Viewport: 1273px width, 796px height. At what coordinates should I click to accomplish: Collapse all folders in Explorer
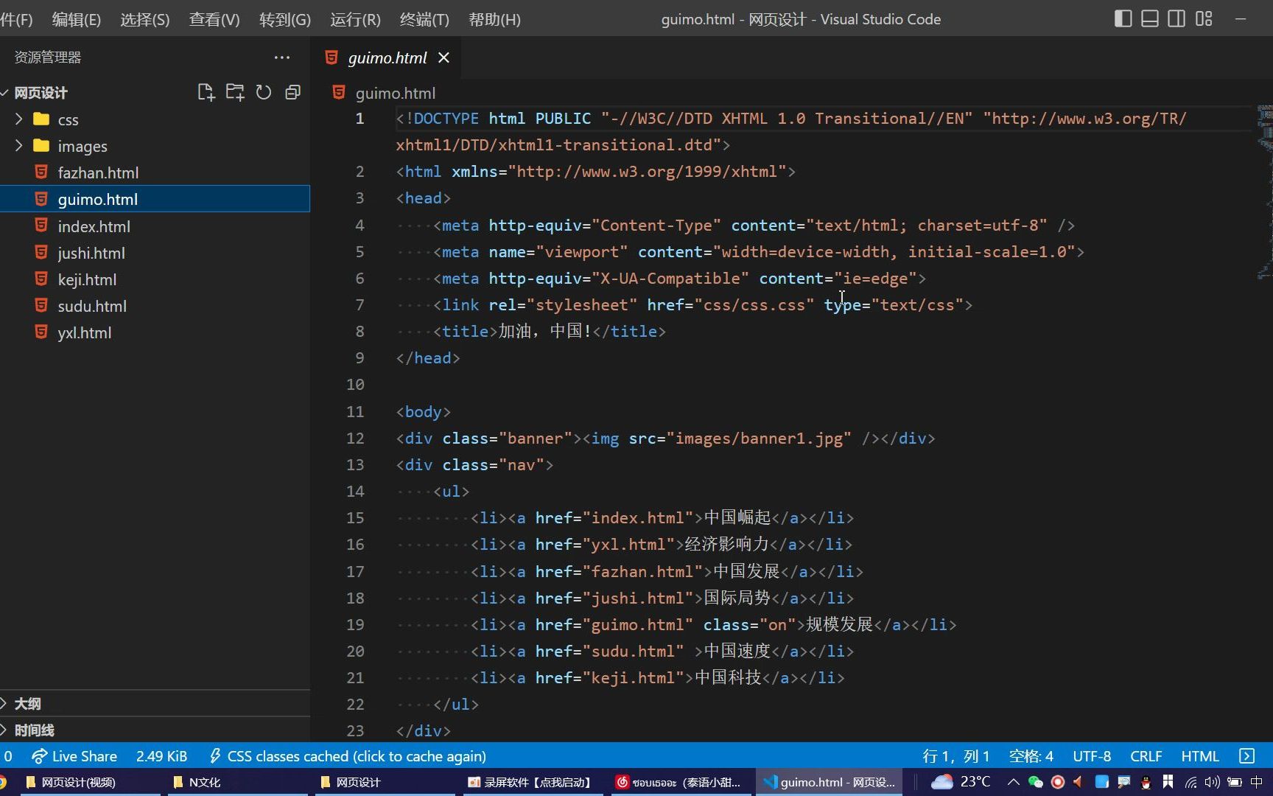click(x=292, y=91)
